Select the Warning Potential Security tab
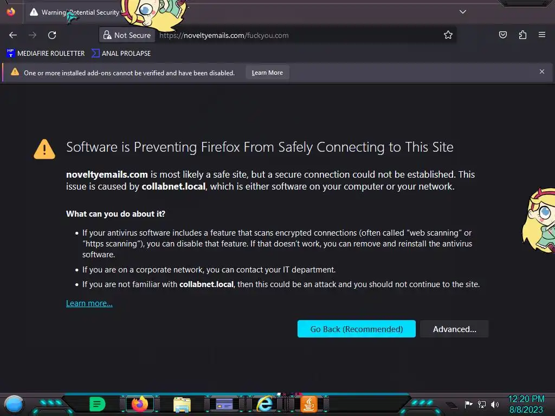Screen dimensions: 555x416 [76, 12]
